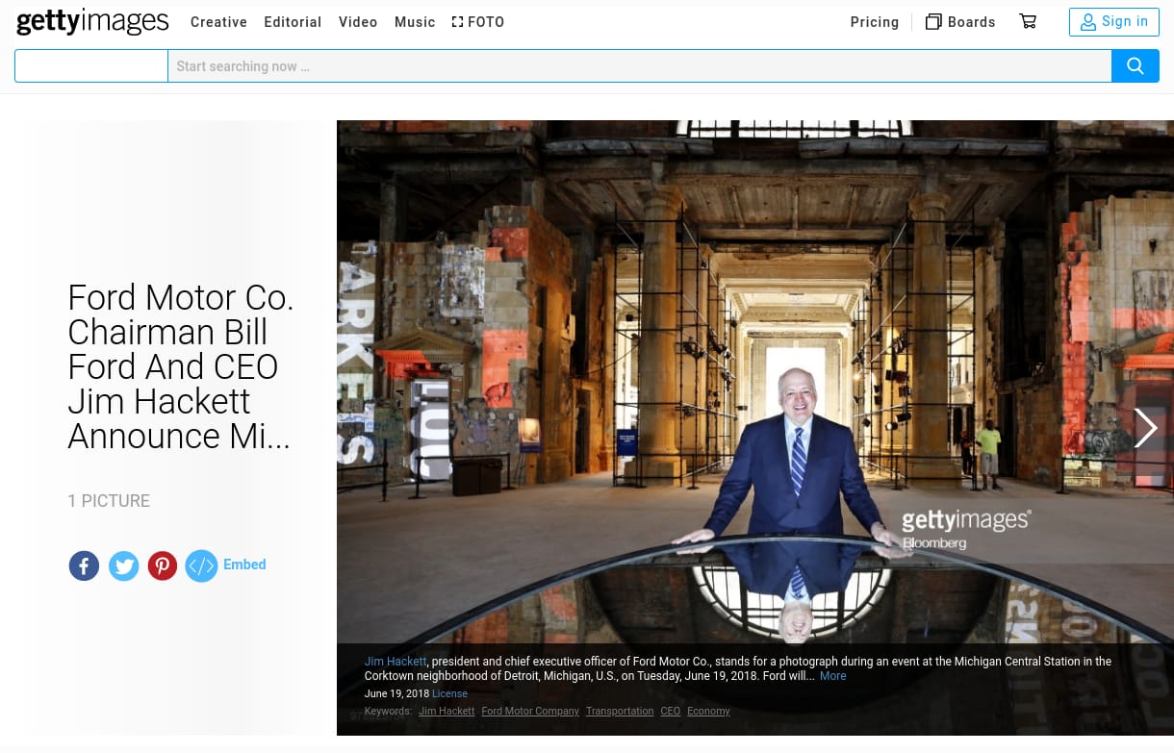Open Boards
The height and width of the screenshot is (753, 1174).
(960, 22)
